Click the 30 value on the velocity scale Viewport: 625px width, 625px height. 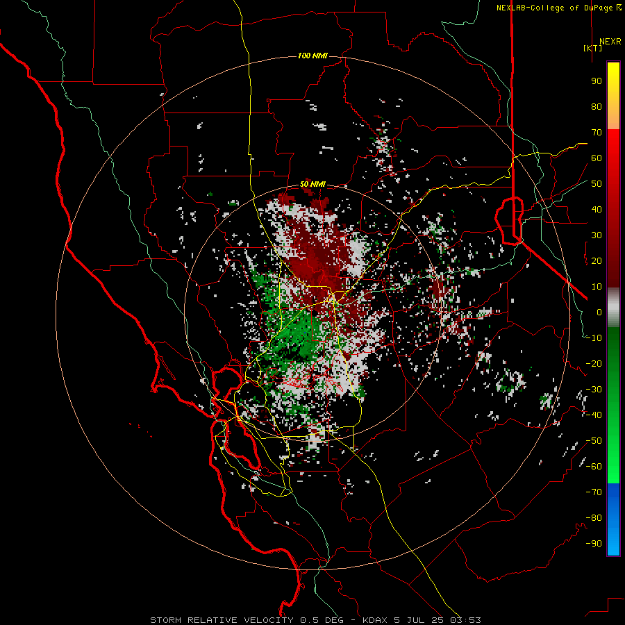coord(597,235)
